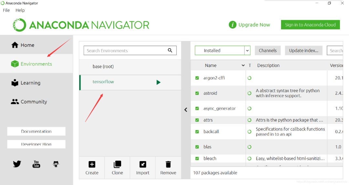Select the tensorflow environment
349x185 pixels.
click(130, 82)
